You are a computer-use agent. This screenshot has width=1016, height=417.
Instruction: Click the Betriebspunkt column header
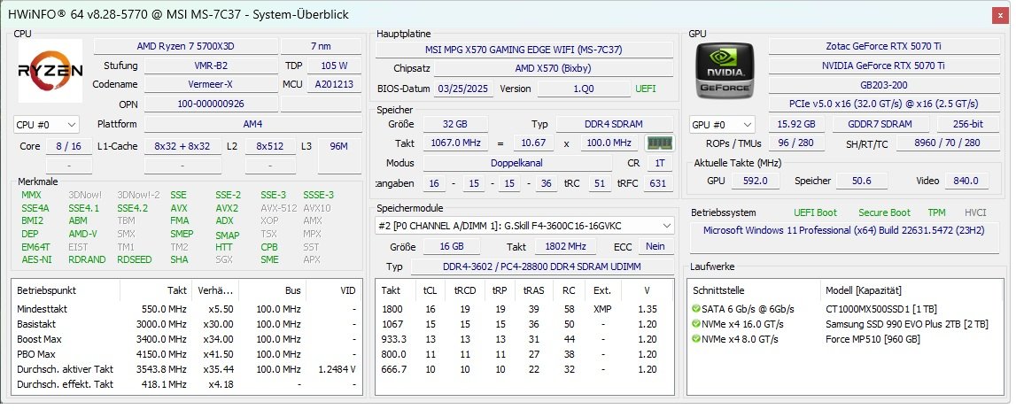[46, 290]
